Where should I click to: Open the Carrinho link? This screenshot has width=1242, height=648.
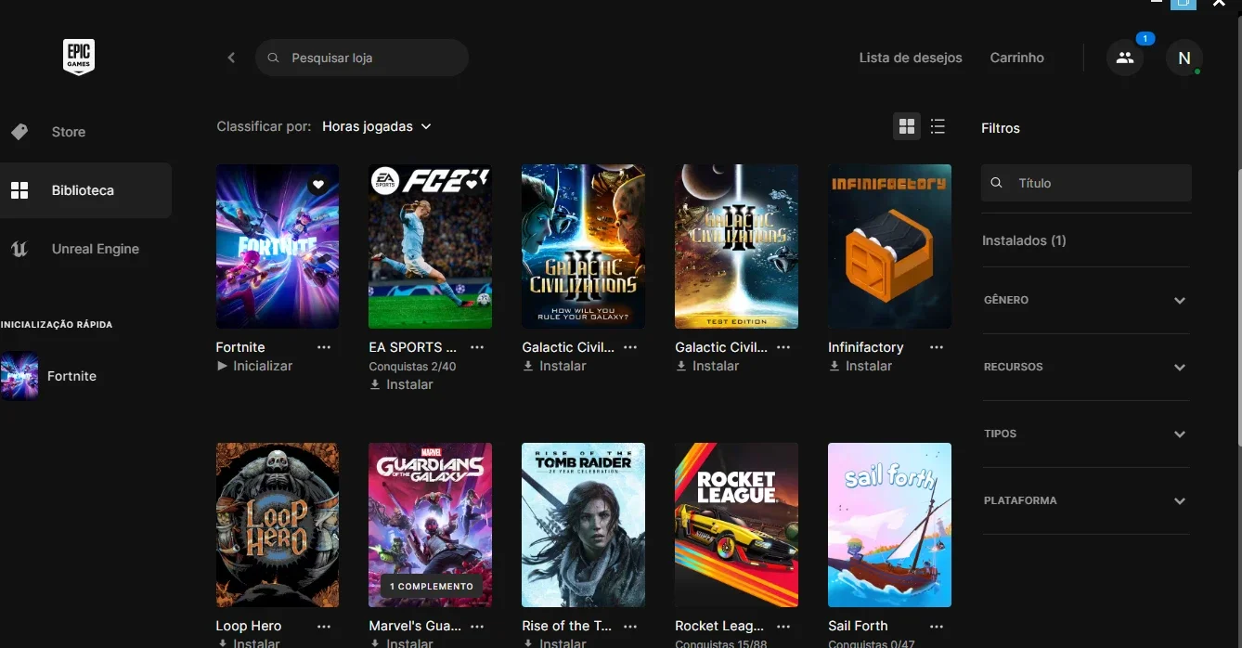tap(1016, 58)
